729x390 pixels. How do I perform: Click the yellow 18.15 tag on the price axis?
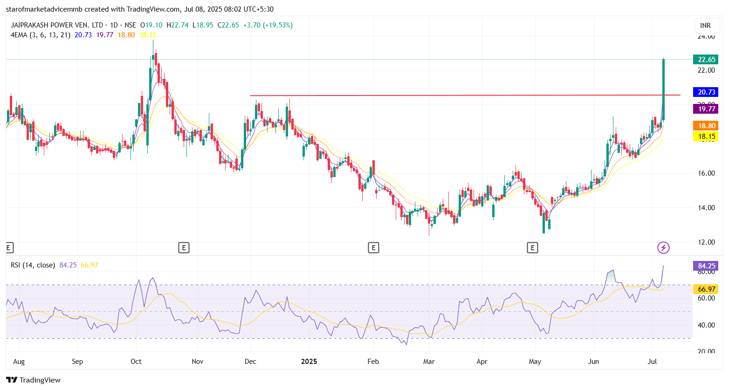706,137
